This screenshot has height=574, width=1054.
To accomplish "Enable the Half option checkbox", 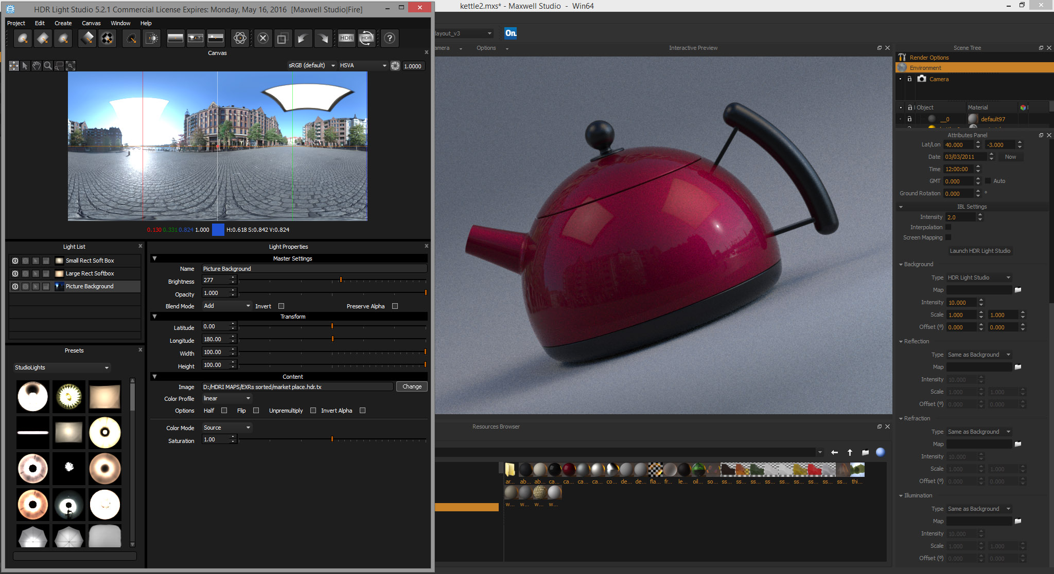I will [x=224, y=411].
